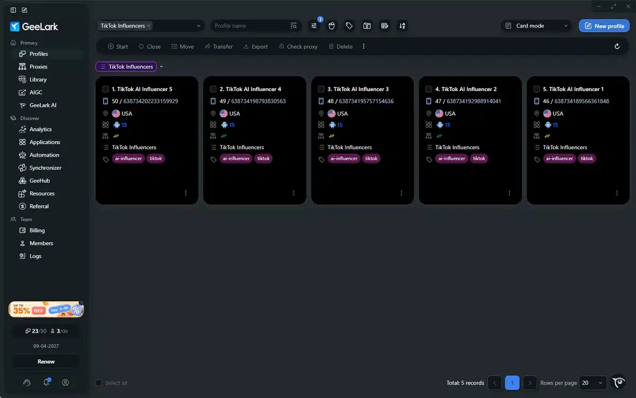This screenshot has height=398, width=636.
Task: Click the folder group icon in top toolbar
Action: coord(367,25)
